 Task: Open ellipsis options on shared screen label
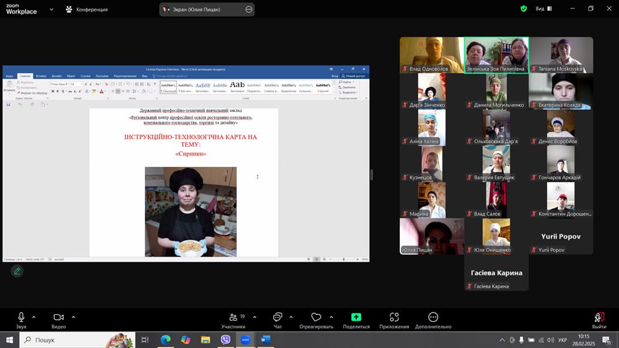click(248, 10)
